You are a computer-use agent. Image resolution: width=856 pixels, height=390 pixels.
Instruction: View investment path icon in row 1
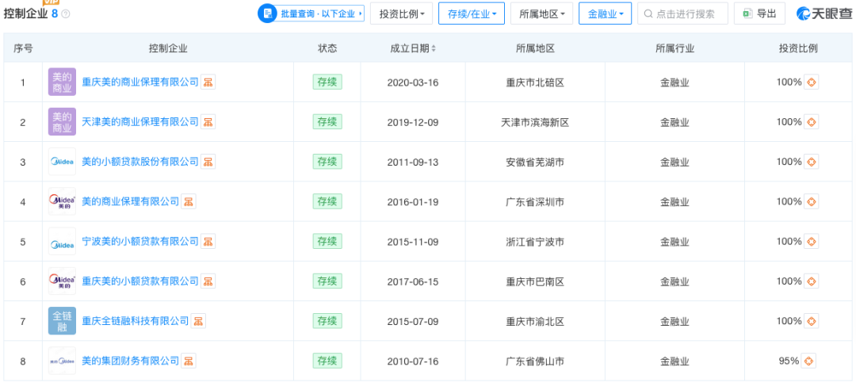(812, 82)
